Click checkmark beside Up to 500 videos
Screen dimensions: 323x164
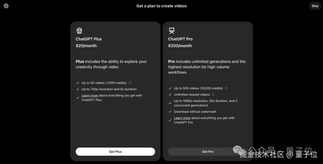(170, 88)
